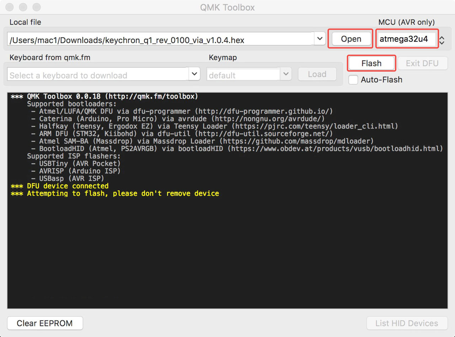This screenshot has width=455, height=337.
Task: Click the QMK Toolbox title bar text
Action: (x=227, y=7)
